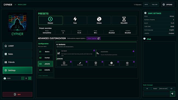Image resolution: width=178 pixels, height=100 pixels.
Task: Switch to the 04 Events configuration tab
Action: 45,70
